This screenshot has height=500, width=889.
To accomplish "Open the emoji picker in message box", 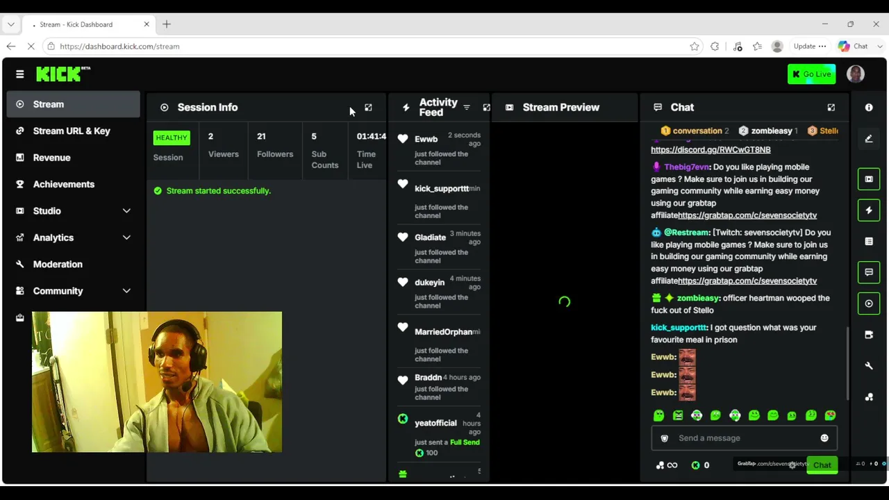I will click(824, 438).
